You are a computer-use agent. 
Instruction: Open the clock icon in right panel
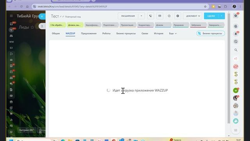pos(236,42)
